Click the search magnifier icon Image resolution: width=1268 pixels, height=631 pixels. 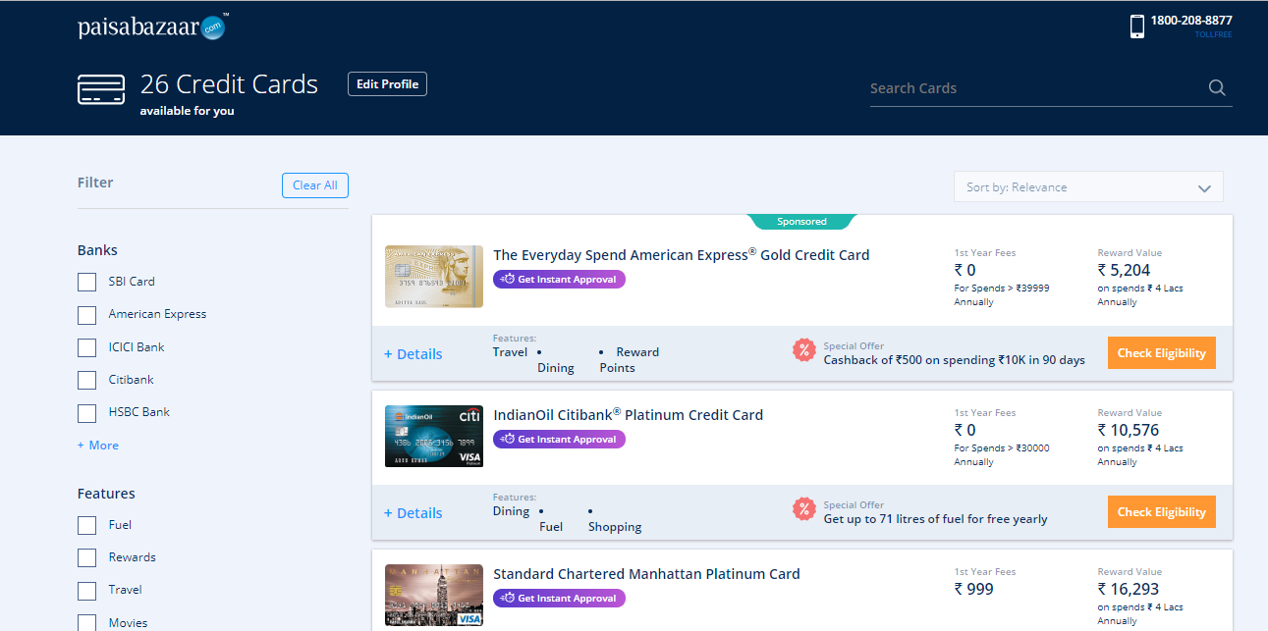[x=1217, y=88]
